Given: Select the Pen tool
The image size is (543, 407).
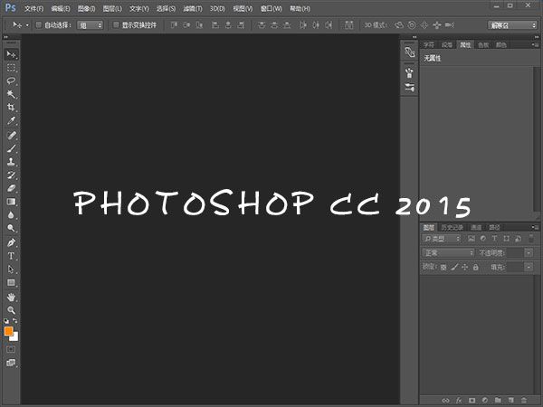Looking at the screenshot, I should pos(11,242).
